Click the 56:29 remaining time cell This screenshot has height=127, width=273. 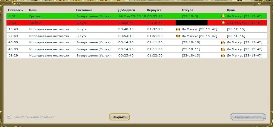click(13, 56)
